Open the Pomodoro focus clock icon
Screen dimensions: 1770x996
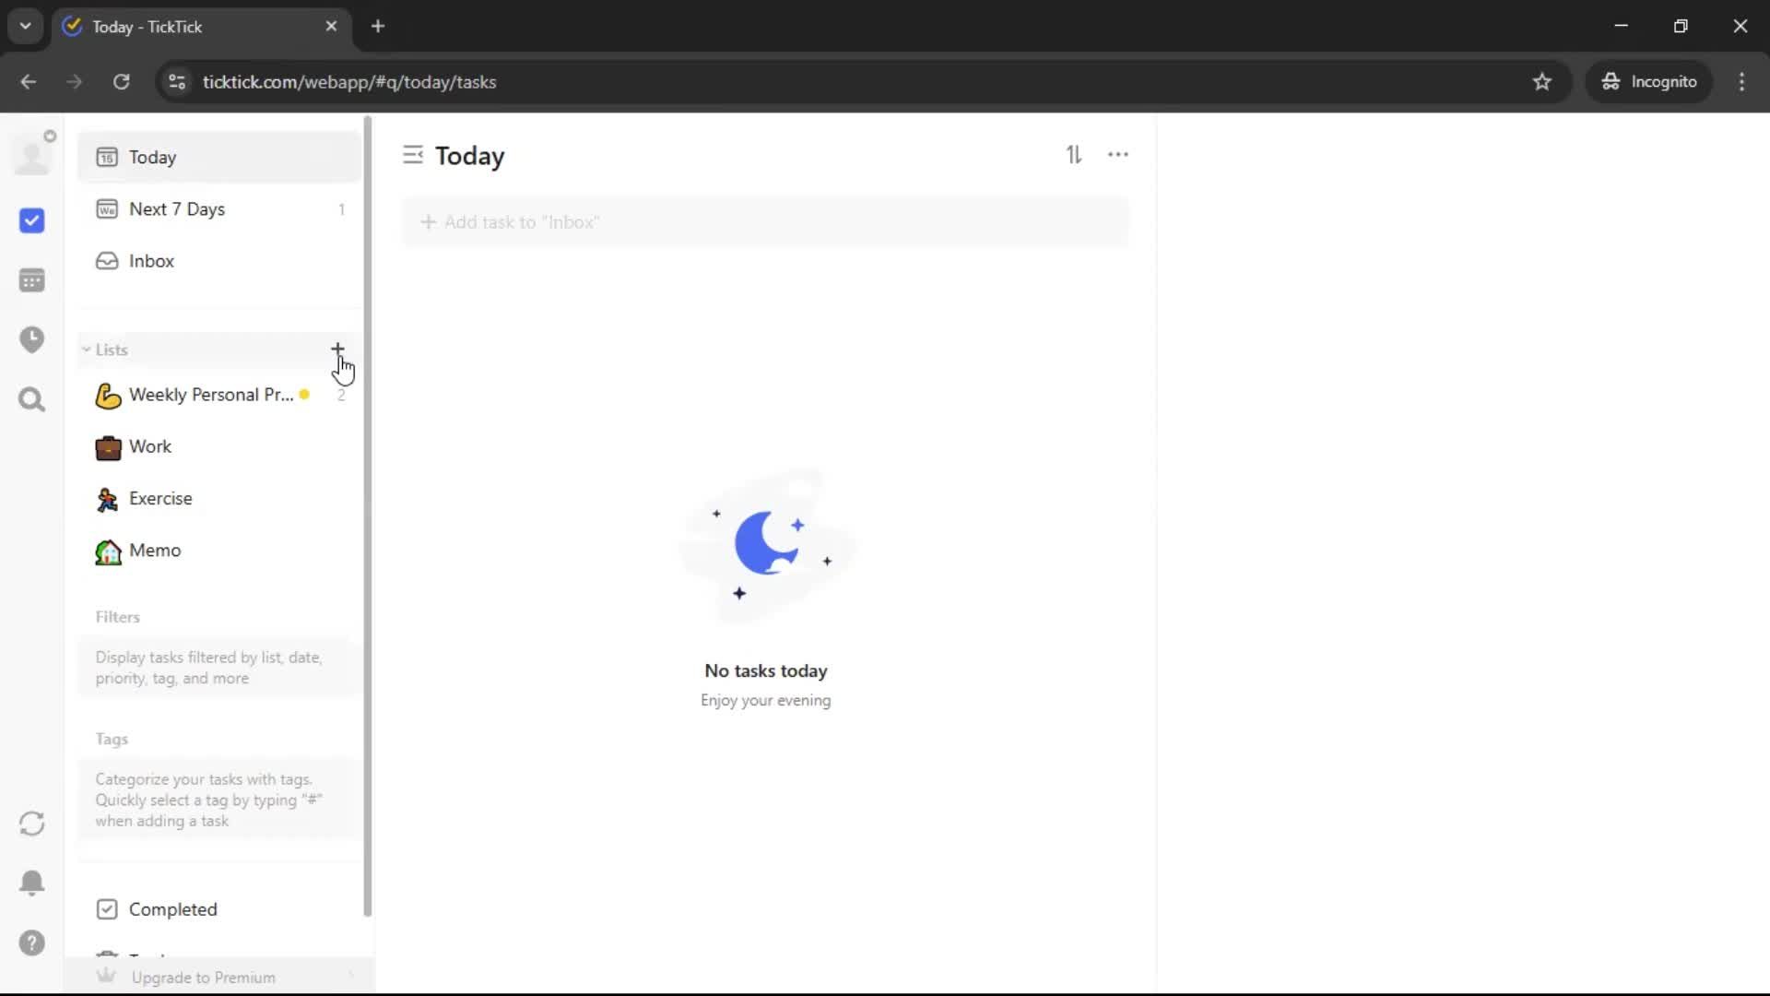[x=31, y=339]
